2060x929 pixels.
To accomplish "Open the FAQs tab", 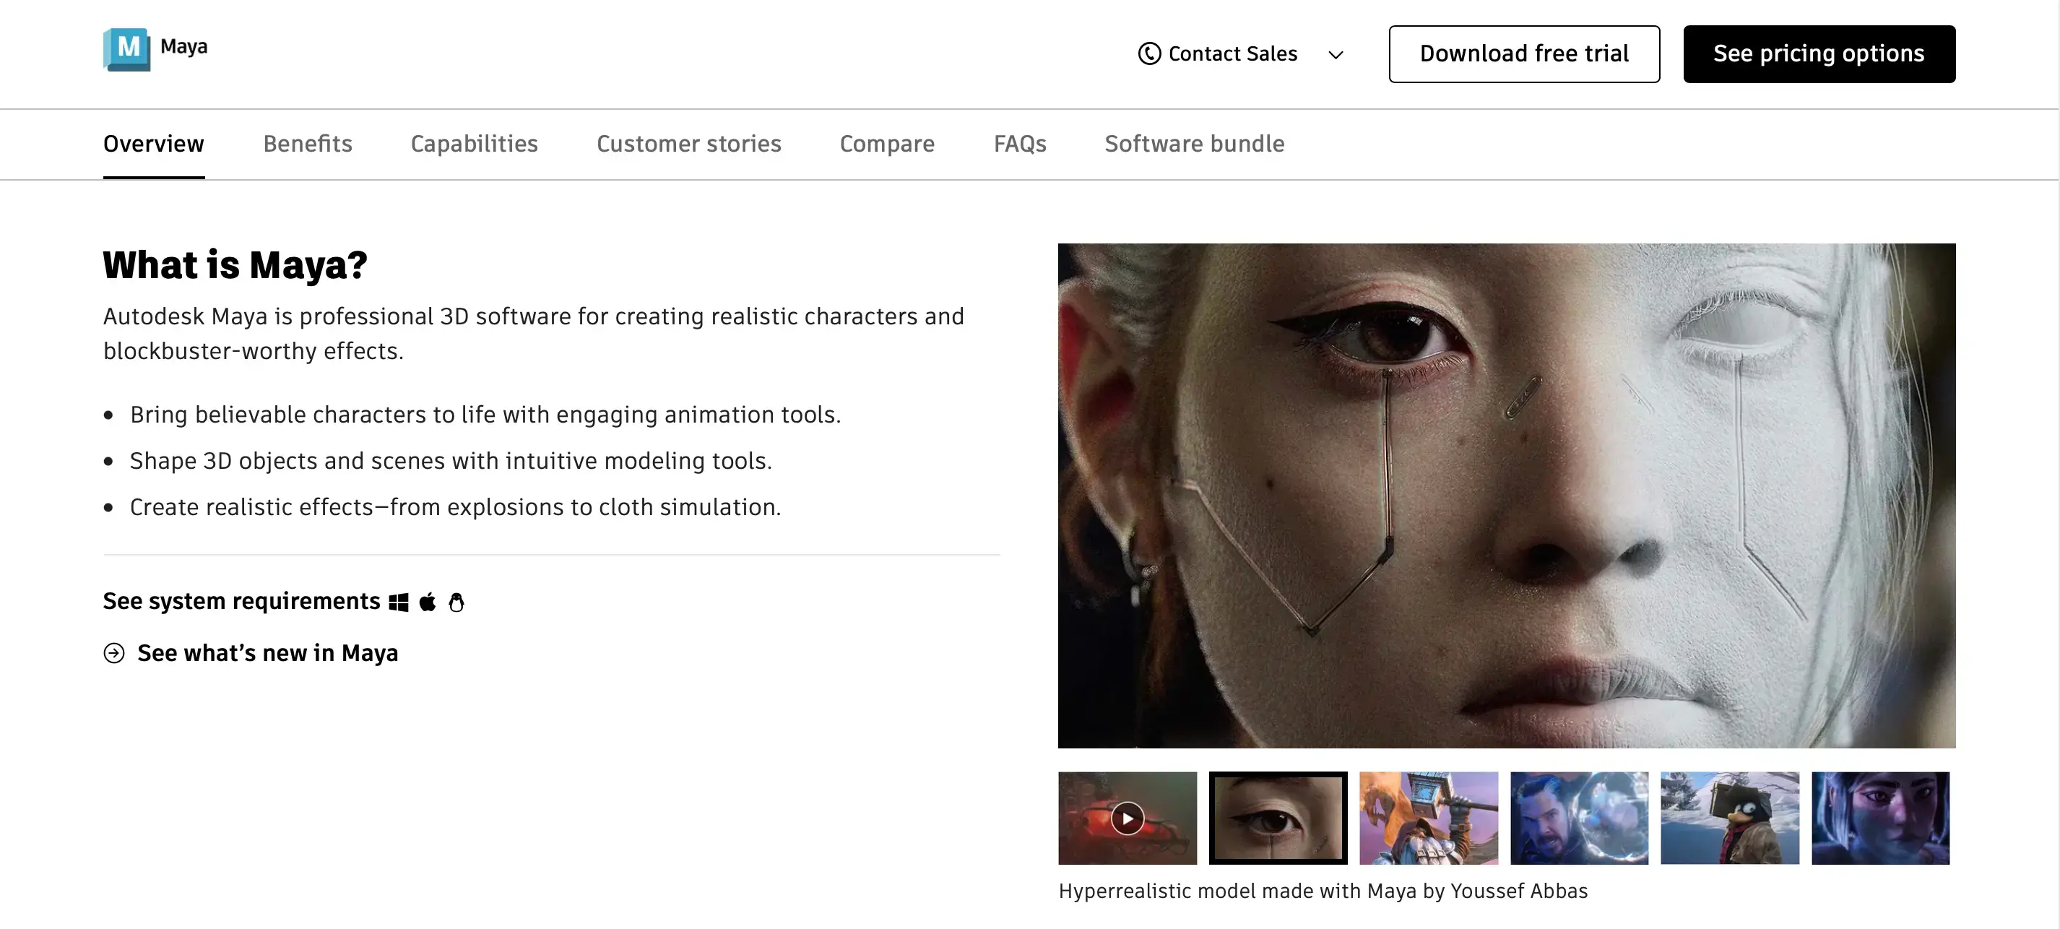I will click(1018, 144).
